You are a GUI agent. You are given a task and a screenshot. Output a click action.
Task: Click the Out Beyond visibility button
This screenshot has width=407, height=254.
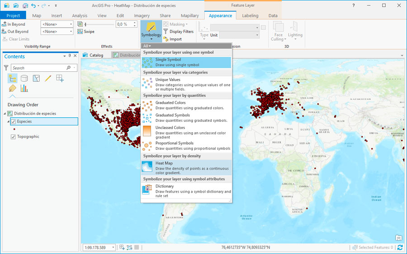(15, 31)
